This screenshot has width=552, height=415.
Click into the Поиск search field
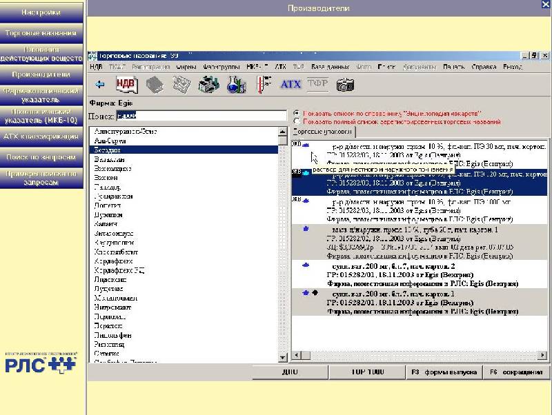click(x=201, y=116)
